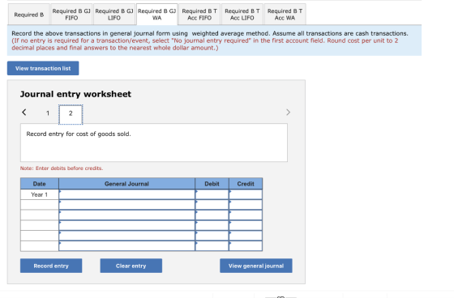Image resolution: width=454 pixels, height=298 pixels.
Task: Open the Required B GJ FIFO tab
Action: (x=71, y=15)
